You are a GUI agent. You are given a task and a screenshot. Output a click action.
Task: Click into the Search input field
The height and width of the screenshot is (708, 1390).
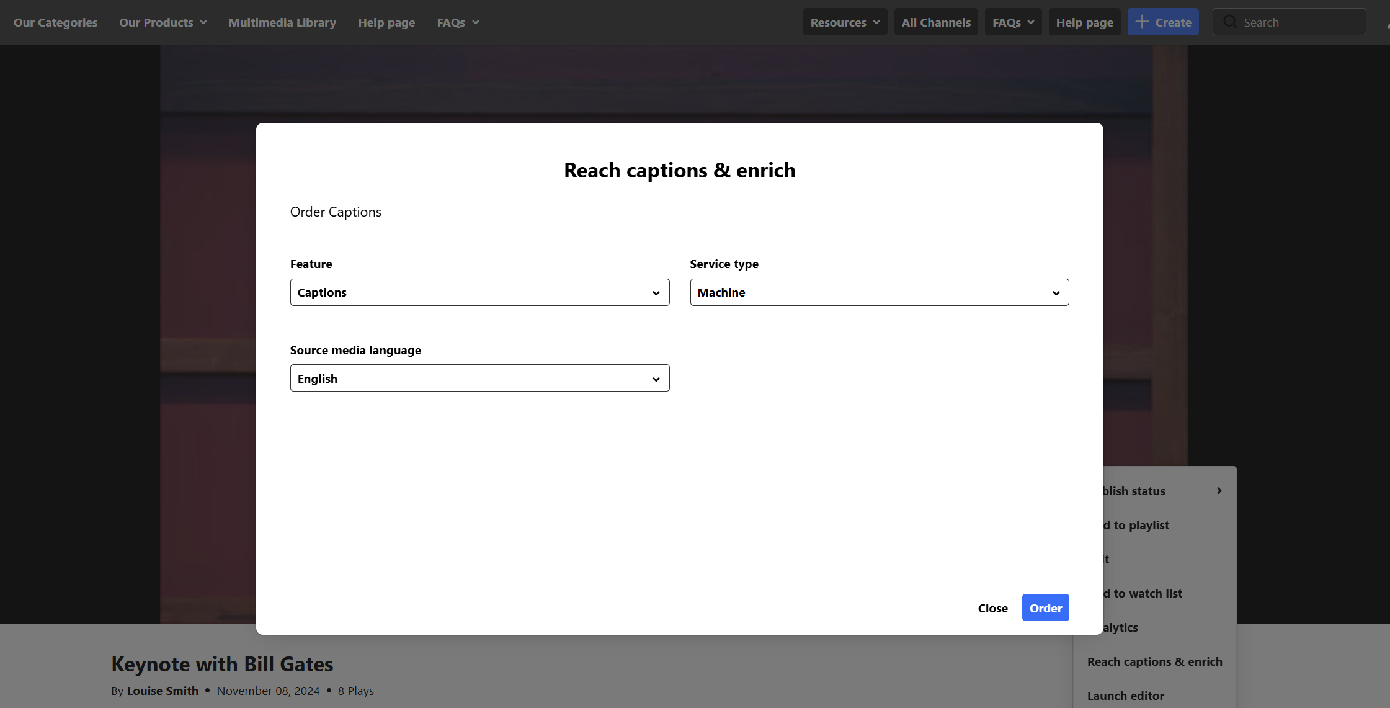pos(1299,22)
